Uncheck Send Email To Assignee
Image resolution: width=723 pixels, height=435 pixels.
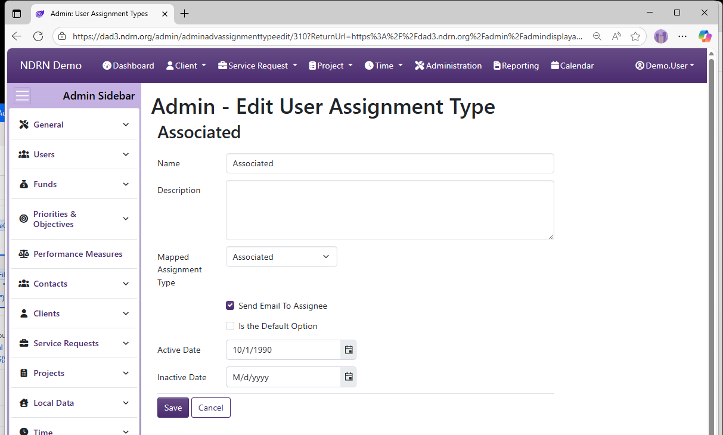coord(230,306)
